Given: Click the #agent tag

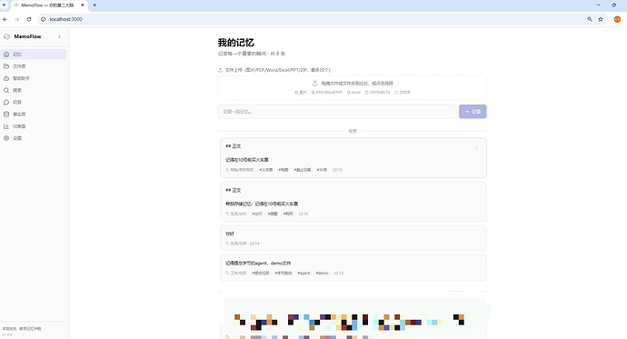Looking at the screenshot, I should [304, 273].
